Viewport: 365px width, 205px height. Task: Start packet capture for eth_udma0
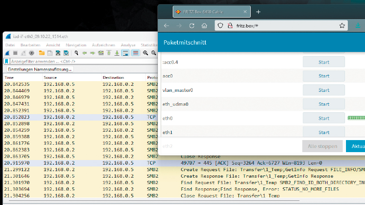click(324, 104)
